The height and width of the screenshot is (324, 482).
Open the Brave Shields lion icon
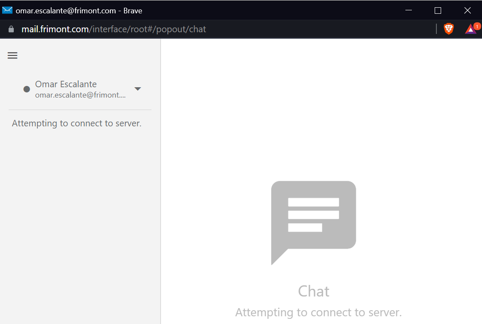tap(449, 29)
